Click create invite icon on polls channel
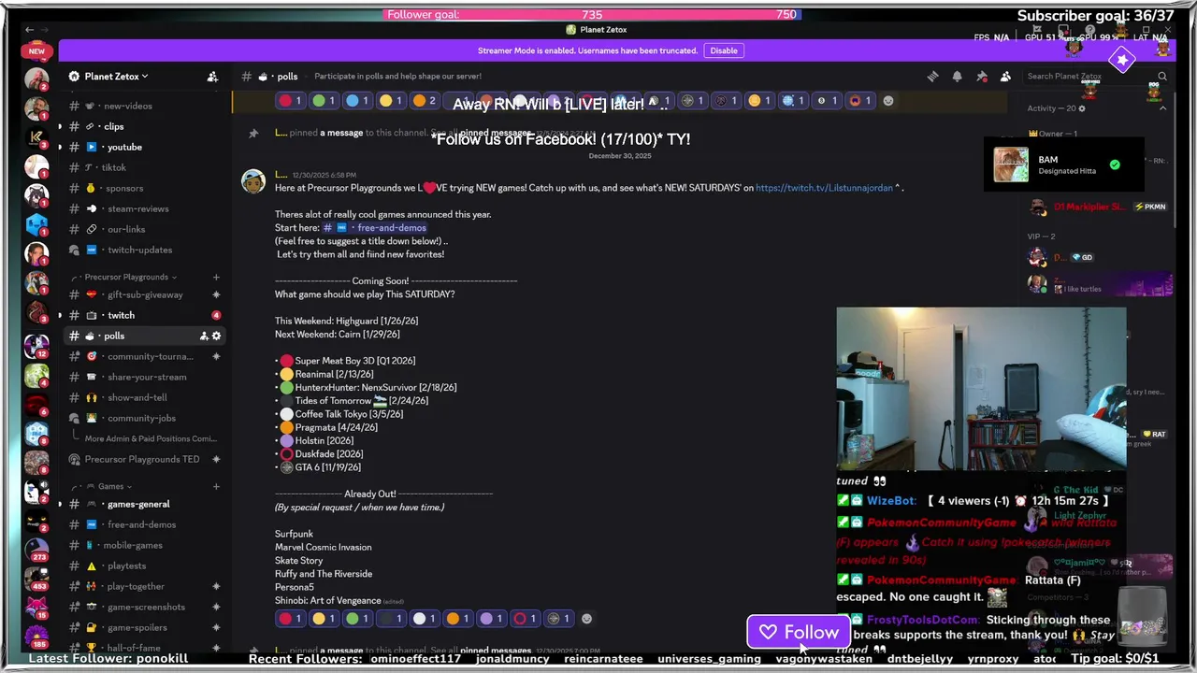The image size is (1197, 673). (x=204, y=336)
